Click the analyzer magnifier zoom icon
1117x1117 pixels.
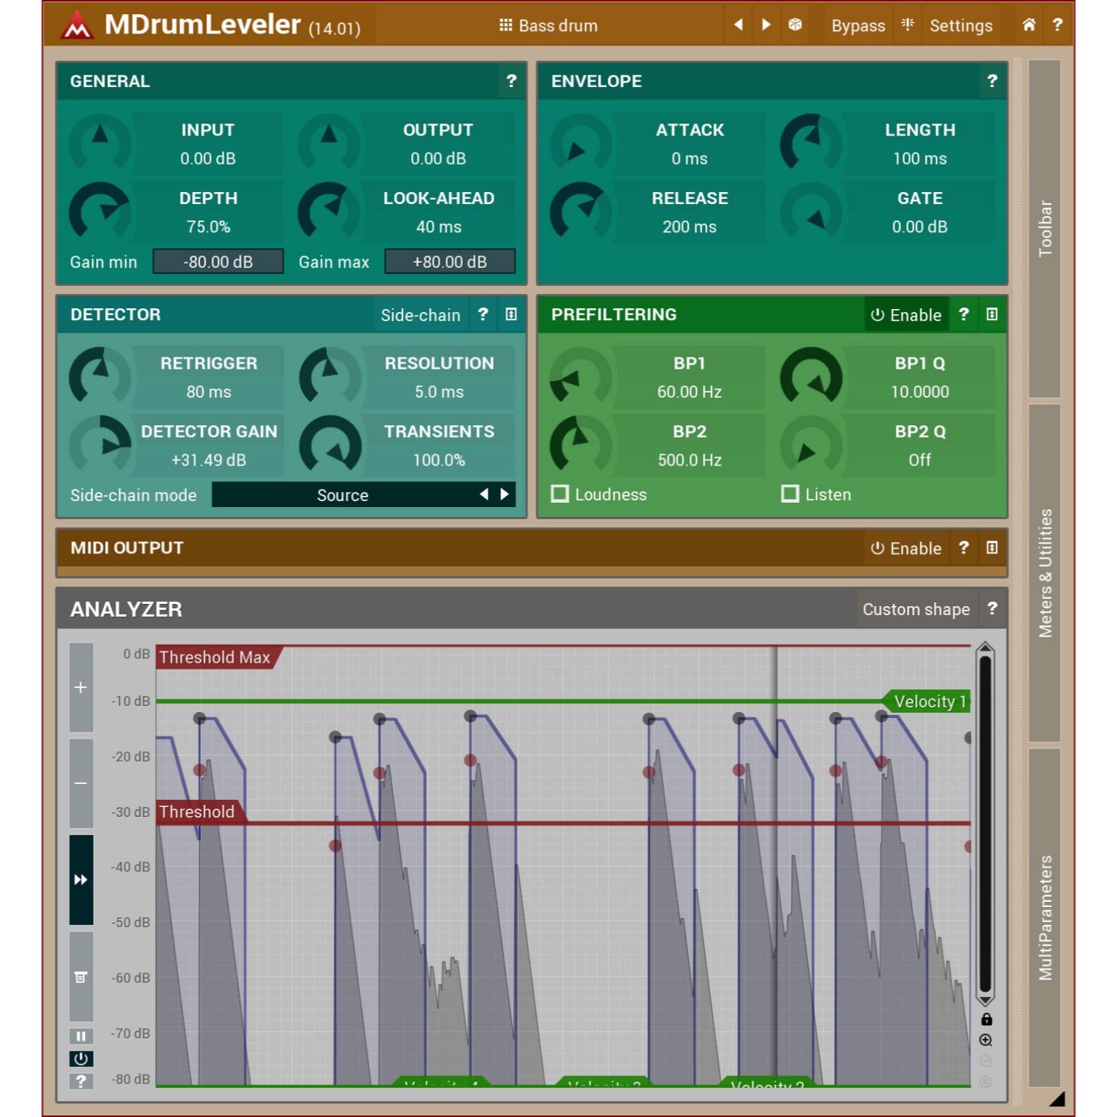pyautogui.click(x=986, y=1040)
